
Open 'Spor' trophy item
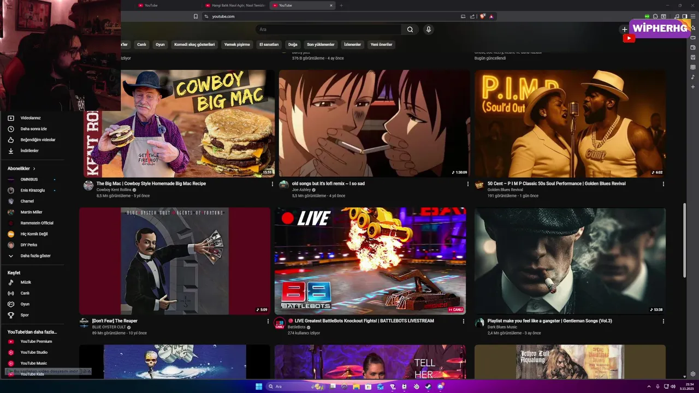coord(25,315)
